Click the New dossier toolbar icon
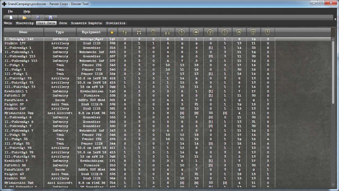This screenshot has width=339, height=191. click(x=11, y=17)
